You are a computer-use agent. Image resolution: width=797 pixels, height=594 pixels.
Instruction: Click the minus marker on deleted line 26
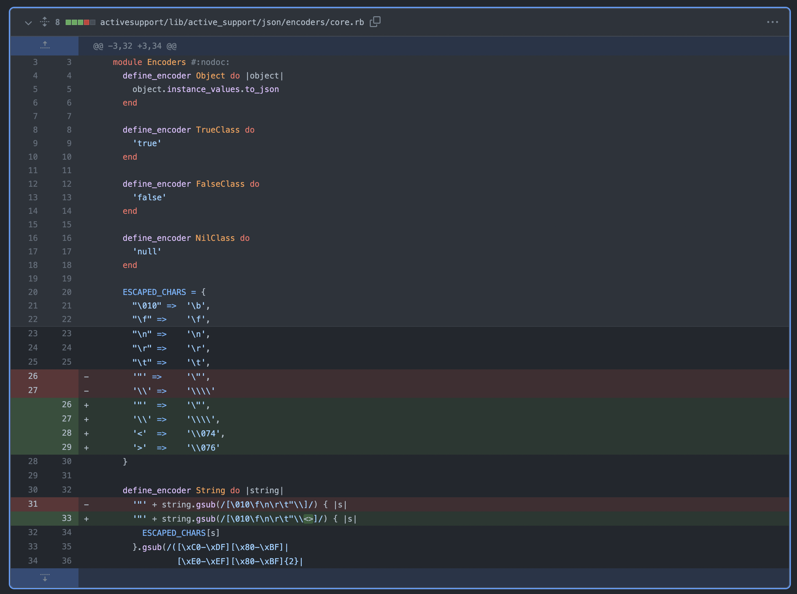(x=86, y=377)
